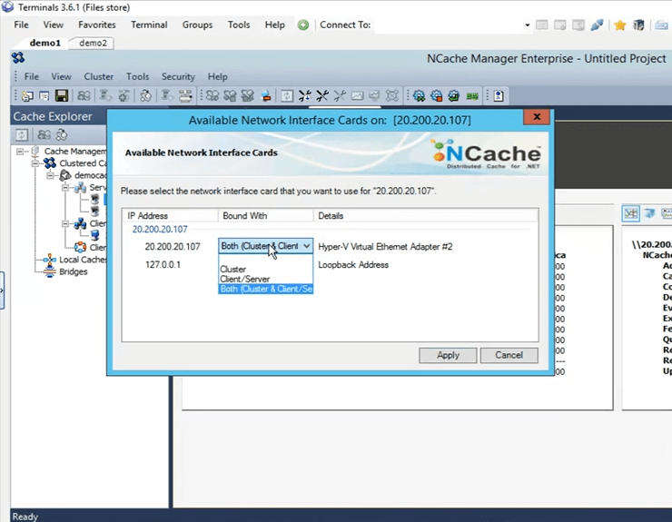This screenshot has height=522, width=672.
Task: Open the Cluster menu in NCache Manager
Action: [x=99, y=77]
